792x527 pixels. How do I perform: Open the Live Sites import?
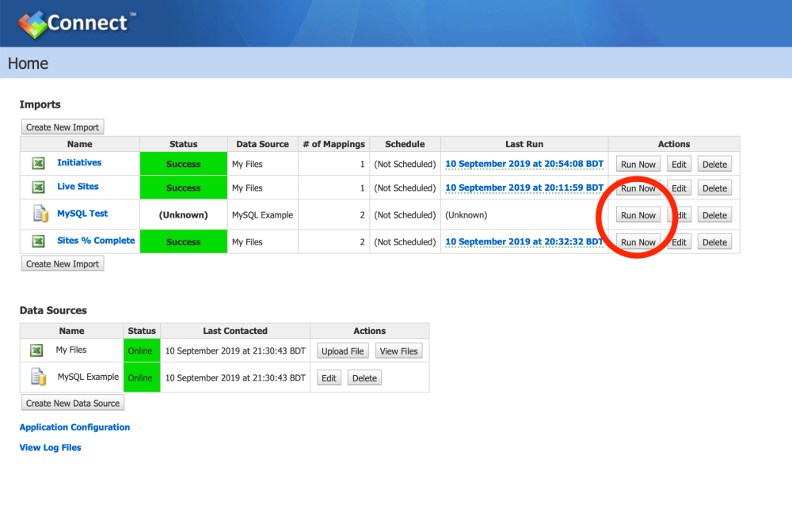78,186
